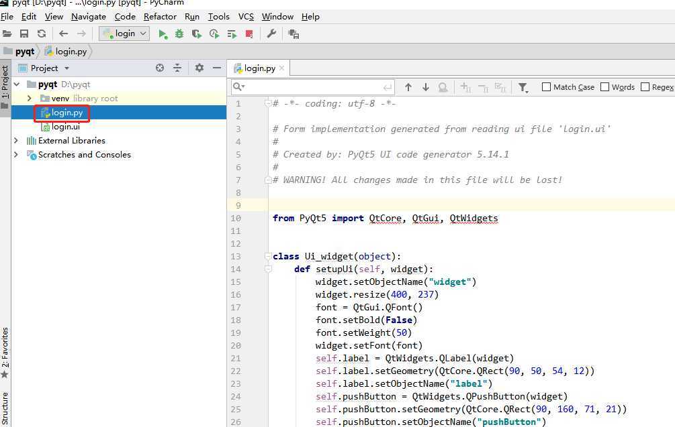
Task: Click the Open folder toolbar icon
Action: [x=7, y=34]
